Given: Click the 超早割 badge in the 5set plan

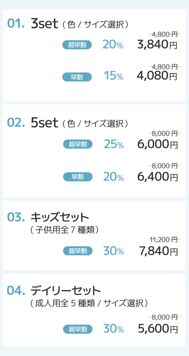Looking at the screenshot, I should (78, 144).
